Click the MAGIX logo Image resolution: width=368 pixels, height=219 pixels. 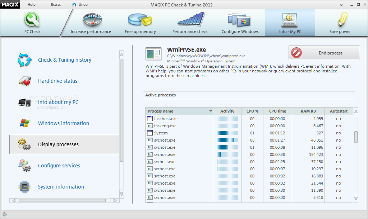[x=10, y=4]
